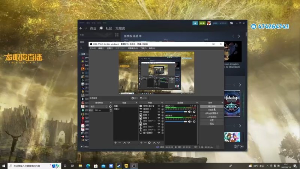Screen dimensions: 300x169
Task: Toggle lock on 替代源 source
Action: point(162,112)
